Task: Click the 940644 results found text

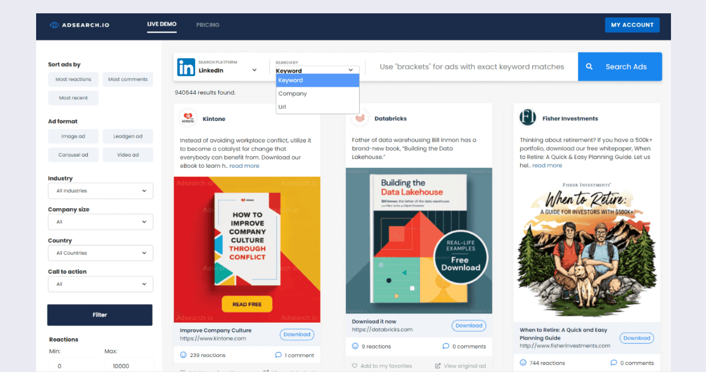Action: click(x=205, y=93)
